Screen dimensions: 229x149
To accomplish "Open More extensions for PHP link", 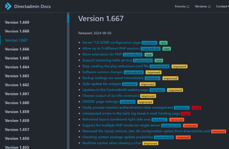I will pos(102,54).
